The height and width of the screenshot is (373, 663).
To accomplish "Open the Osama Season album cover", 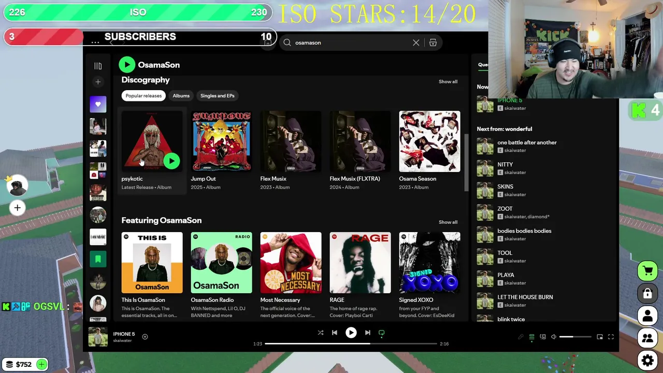I will [x=429, y=141].
